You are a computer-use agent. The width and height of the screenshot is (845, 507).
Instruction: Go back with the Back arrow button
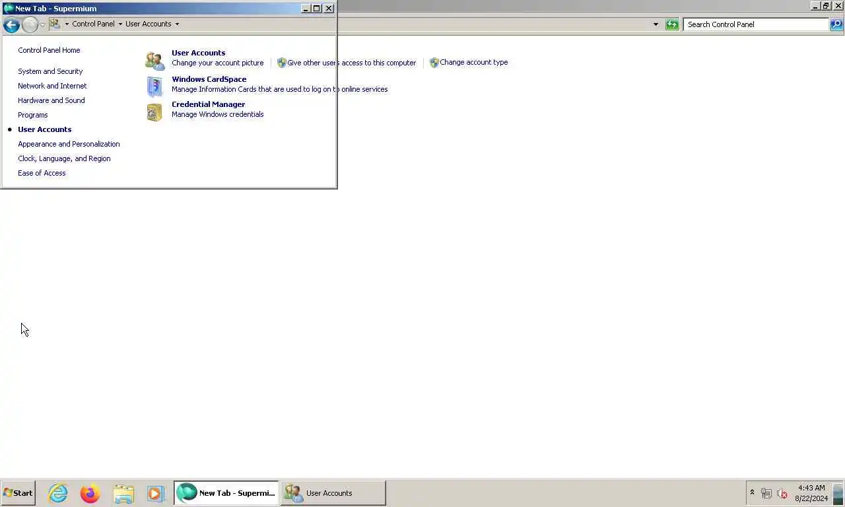[11, 25]
